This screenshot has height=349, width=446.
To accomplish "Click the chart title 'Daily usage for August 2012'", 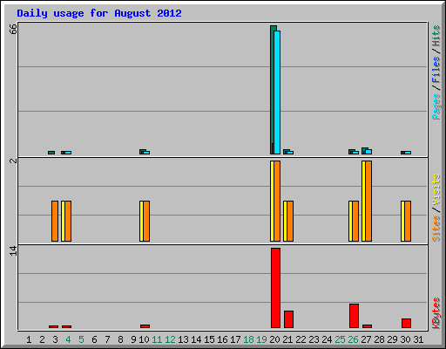I will click(99, 13).
